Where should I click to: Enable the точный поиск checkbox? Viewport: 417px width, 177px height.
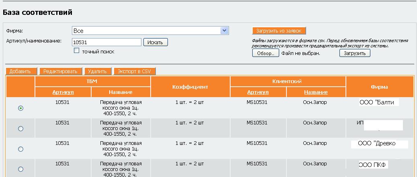(77, 51)
